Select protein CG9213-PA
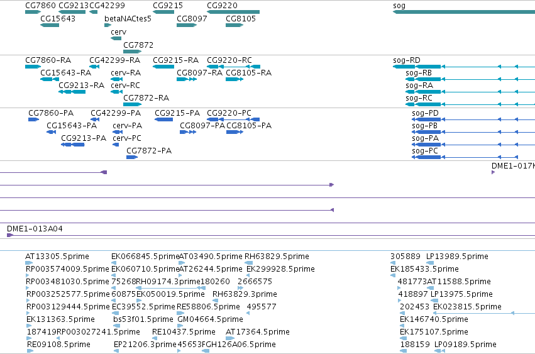Image resolution: width=535 pixels, height=354 pixels. 84,138
